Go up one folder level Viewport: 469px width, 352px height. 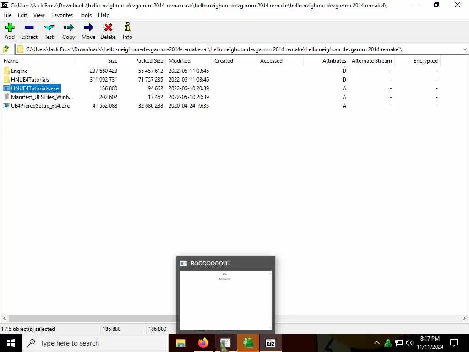click(6, 49)
